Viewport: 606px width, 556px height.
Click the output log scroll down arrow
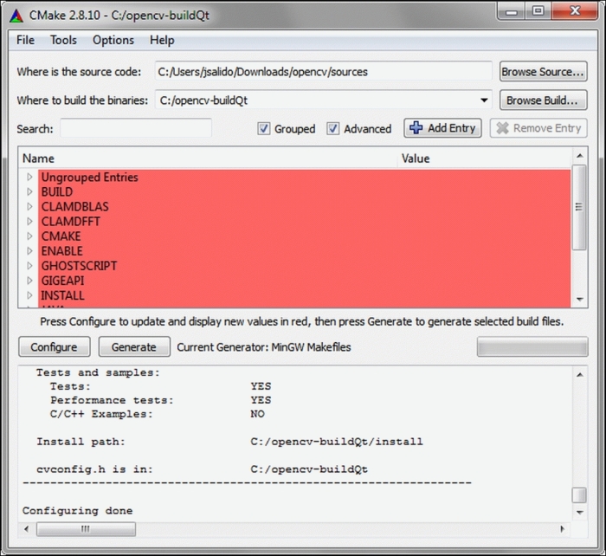pyautogui.click(x=579, y=513)
